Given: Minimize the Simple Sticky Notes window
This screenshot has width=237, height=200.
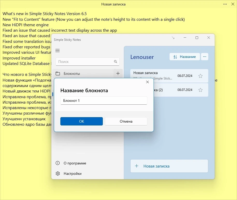Looking at the screenshot, I should pos(185,38).
